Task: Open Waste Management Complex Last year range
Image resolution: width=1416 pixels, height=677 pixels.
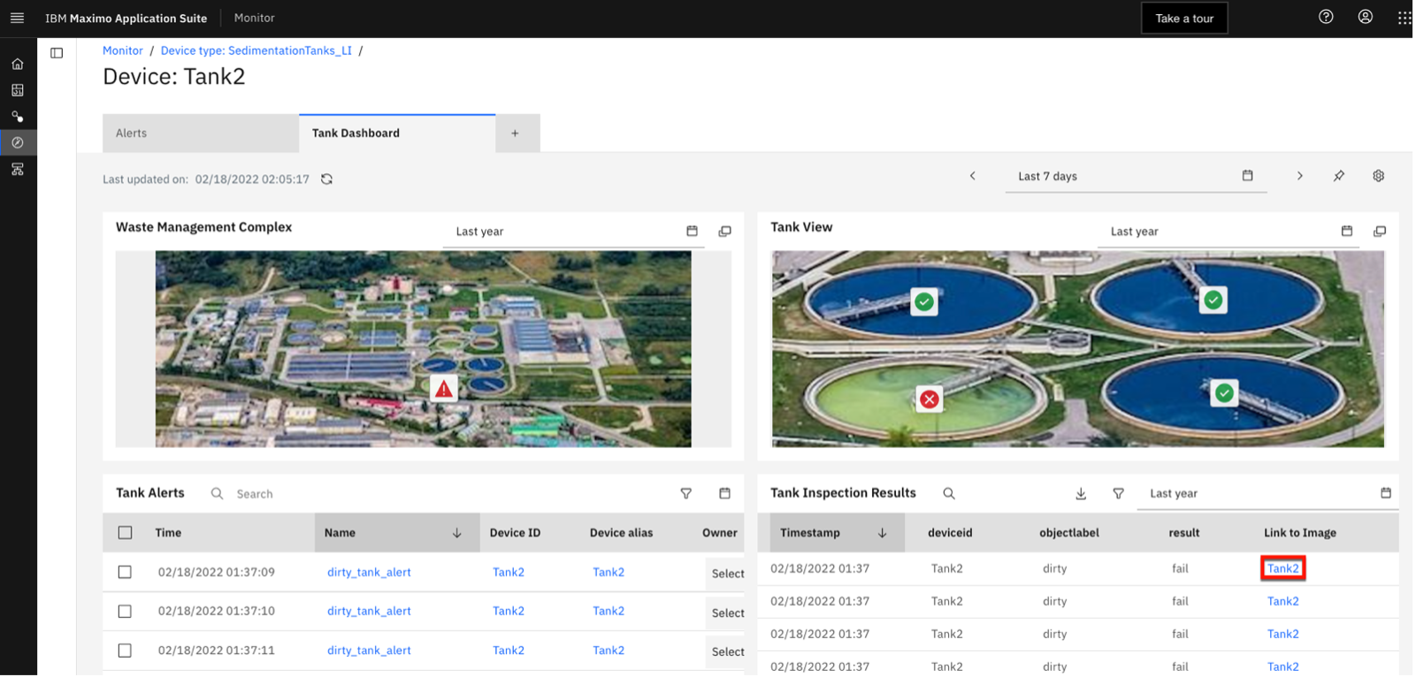Action: (x=573, y=232)
